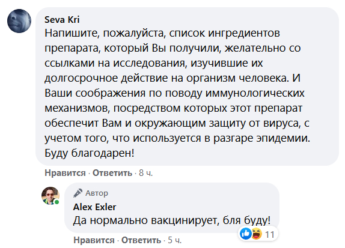The image size is (345, 248).
Task: Click the Alex Exler name link
Action: click(94, 207)
